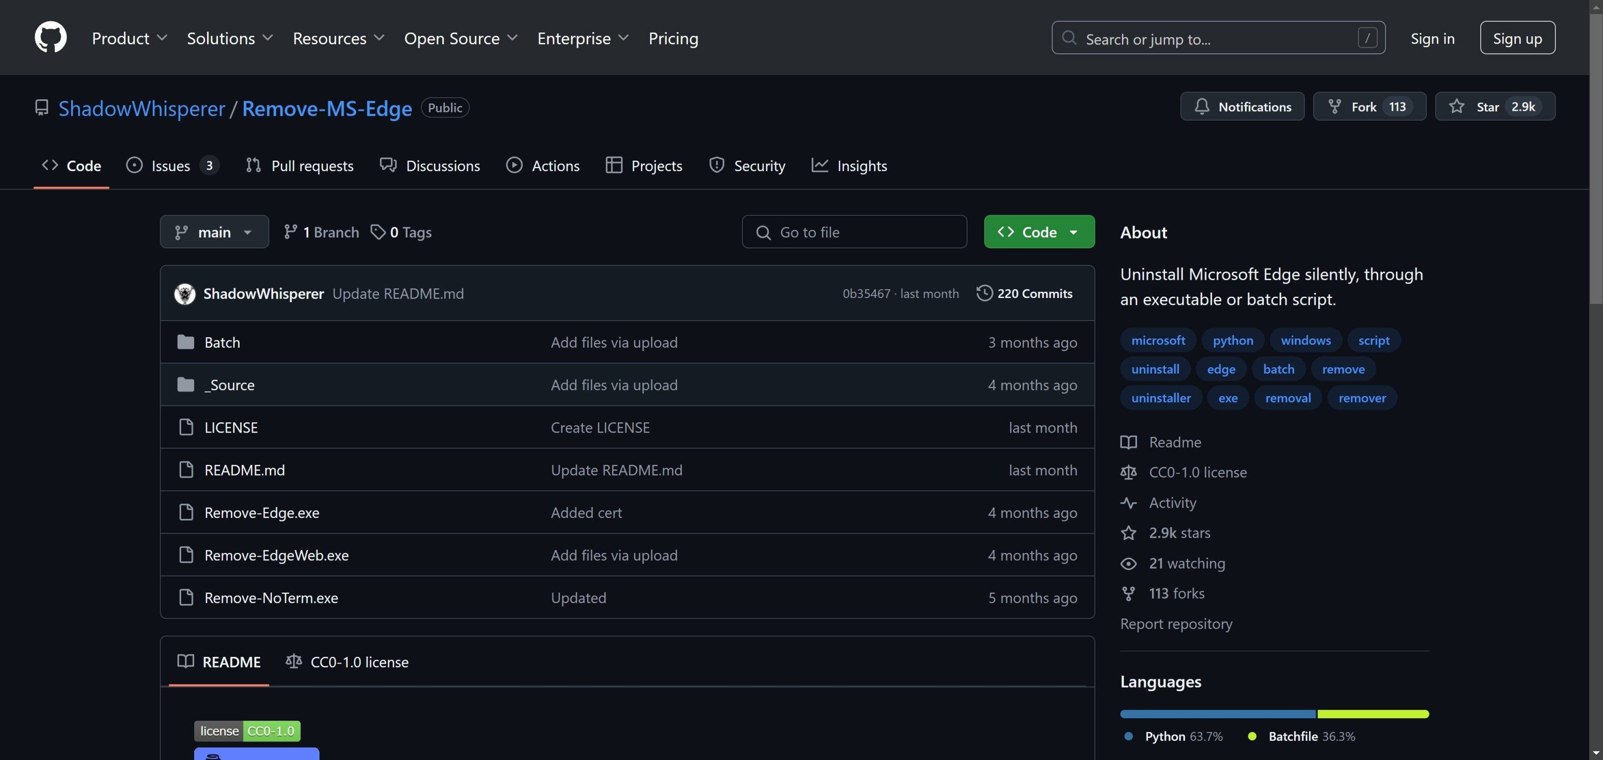The width and height of the screenshot is (1603, 760).
Task: Click the Notifications bell button
Action: point(1242,107)
